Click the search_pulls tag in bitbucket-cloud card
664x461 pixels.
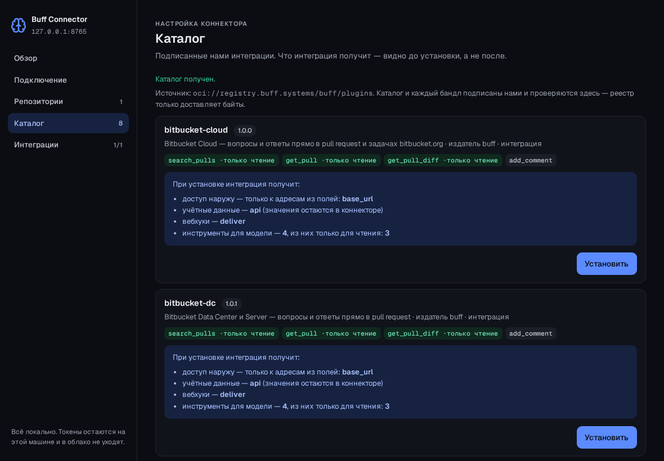click(x=222, y=160)
